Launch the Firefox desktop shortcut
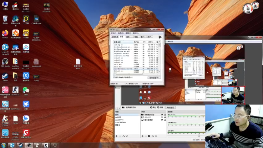263x148 pixels. coord(5,34)
